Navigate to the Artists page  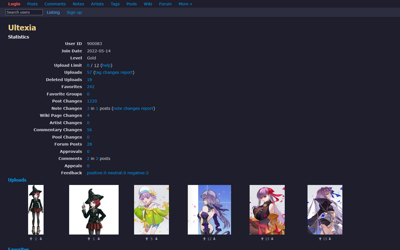pyautogui.click(x=97, y=4)
